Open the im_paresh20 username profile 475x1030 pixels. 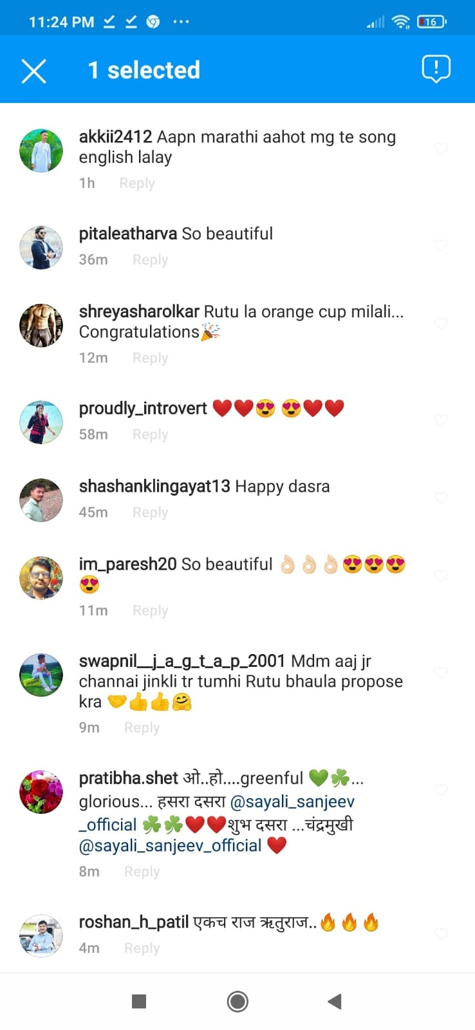[127, 564]
